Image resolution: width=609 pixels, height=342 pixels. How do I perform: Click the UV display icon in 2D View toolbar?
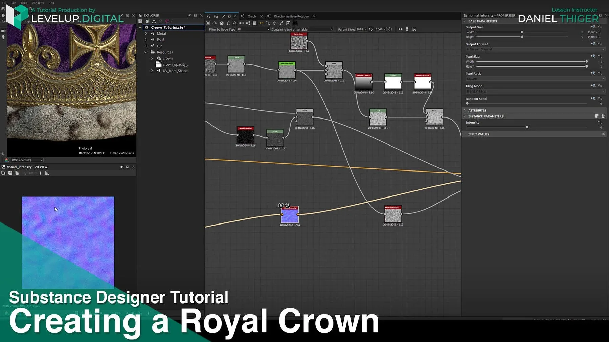(31, 173)
